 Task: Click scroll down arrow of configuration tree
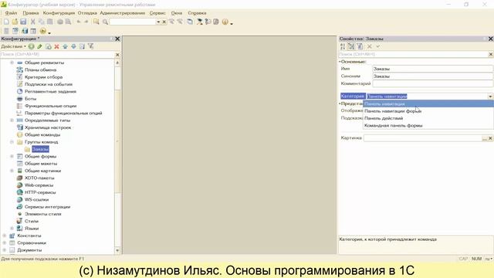117,250
